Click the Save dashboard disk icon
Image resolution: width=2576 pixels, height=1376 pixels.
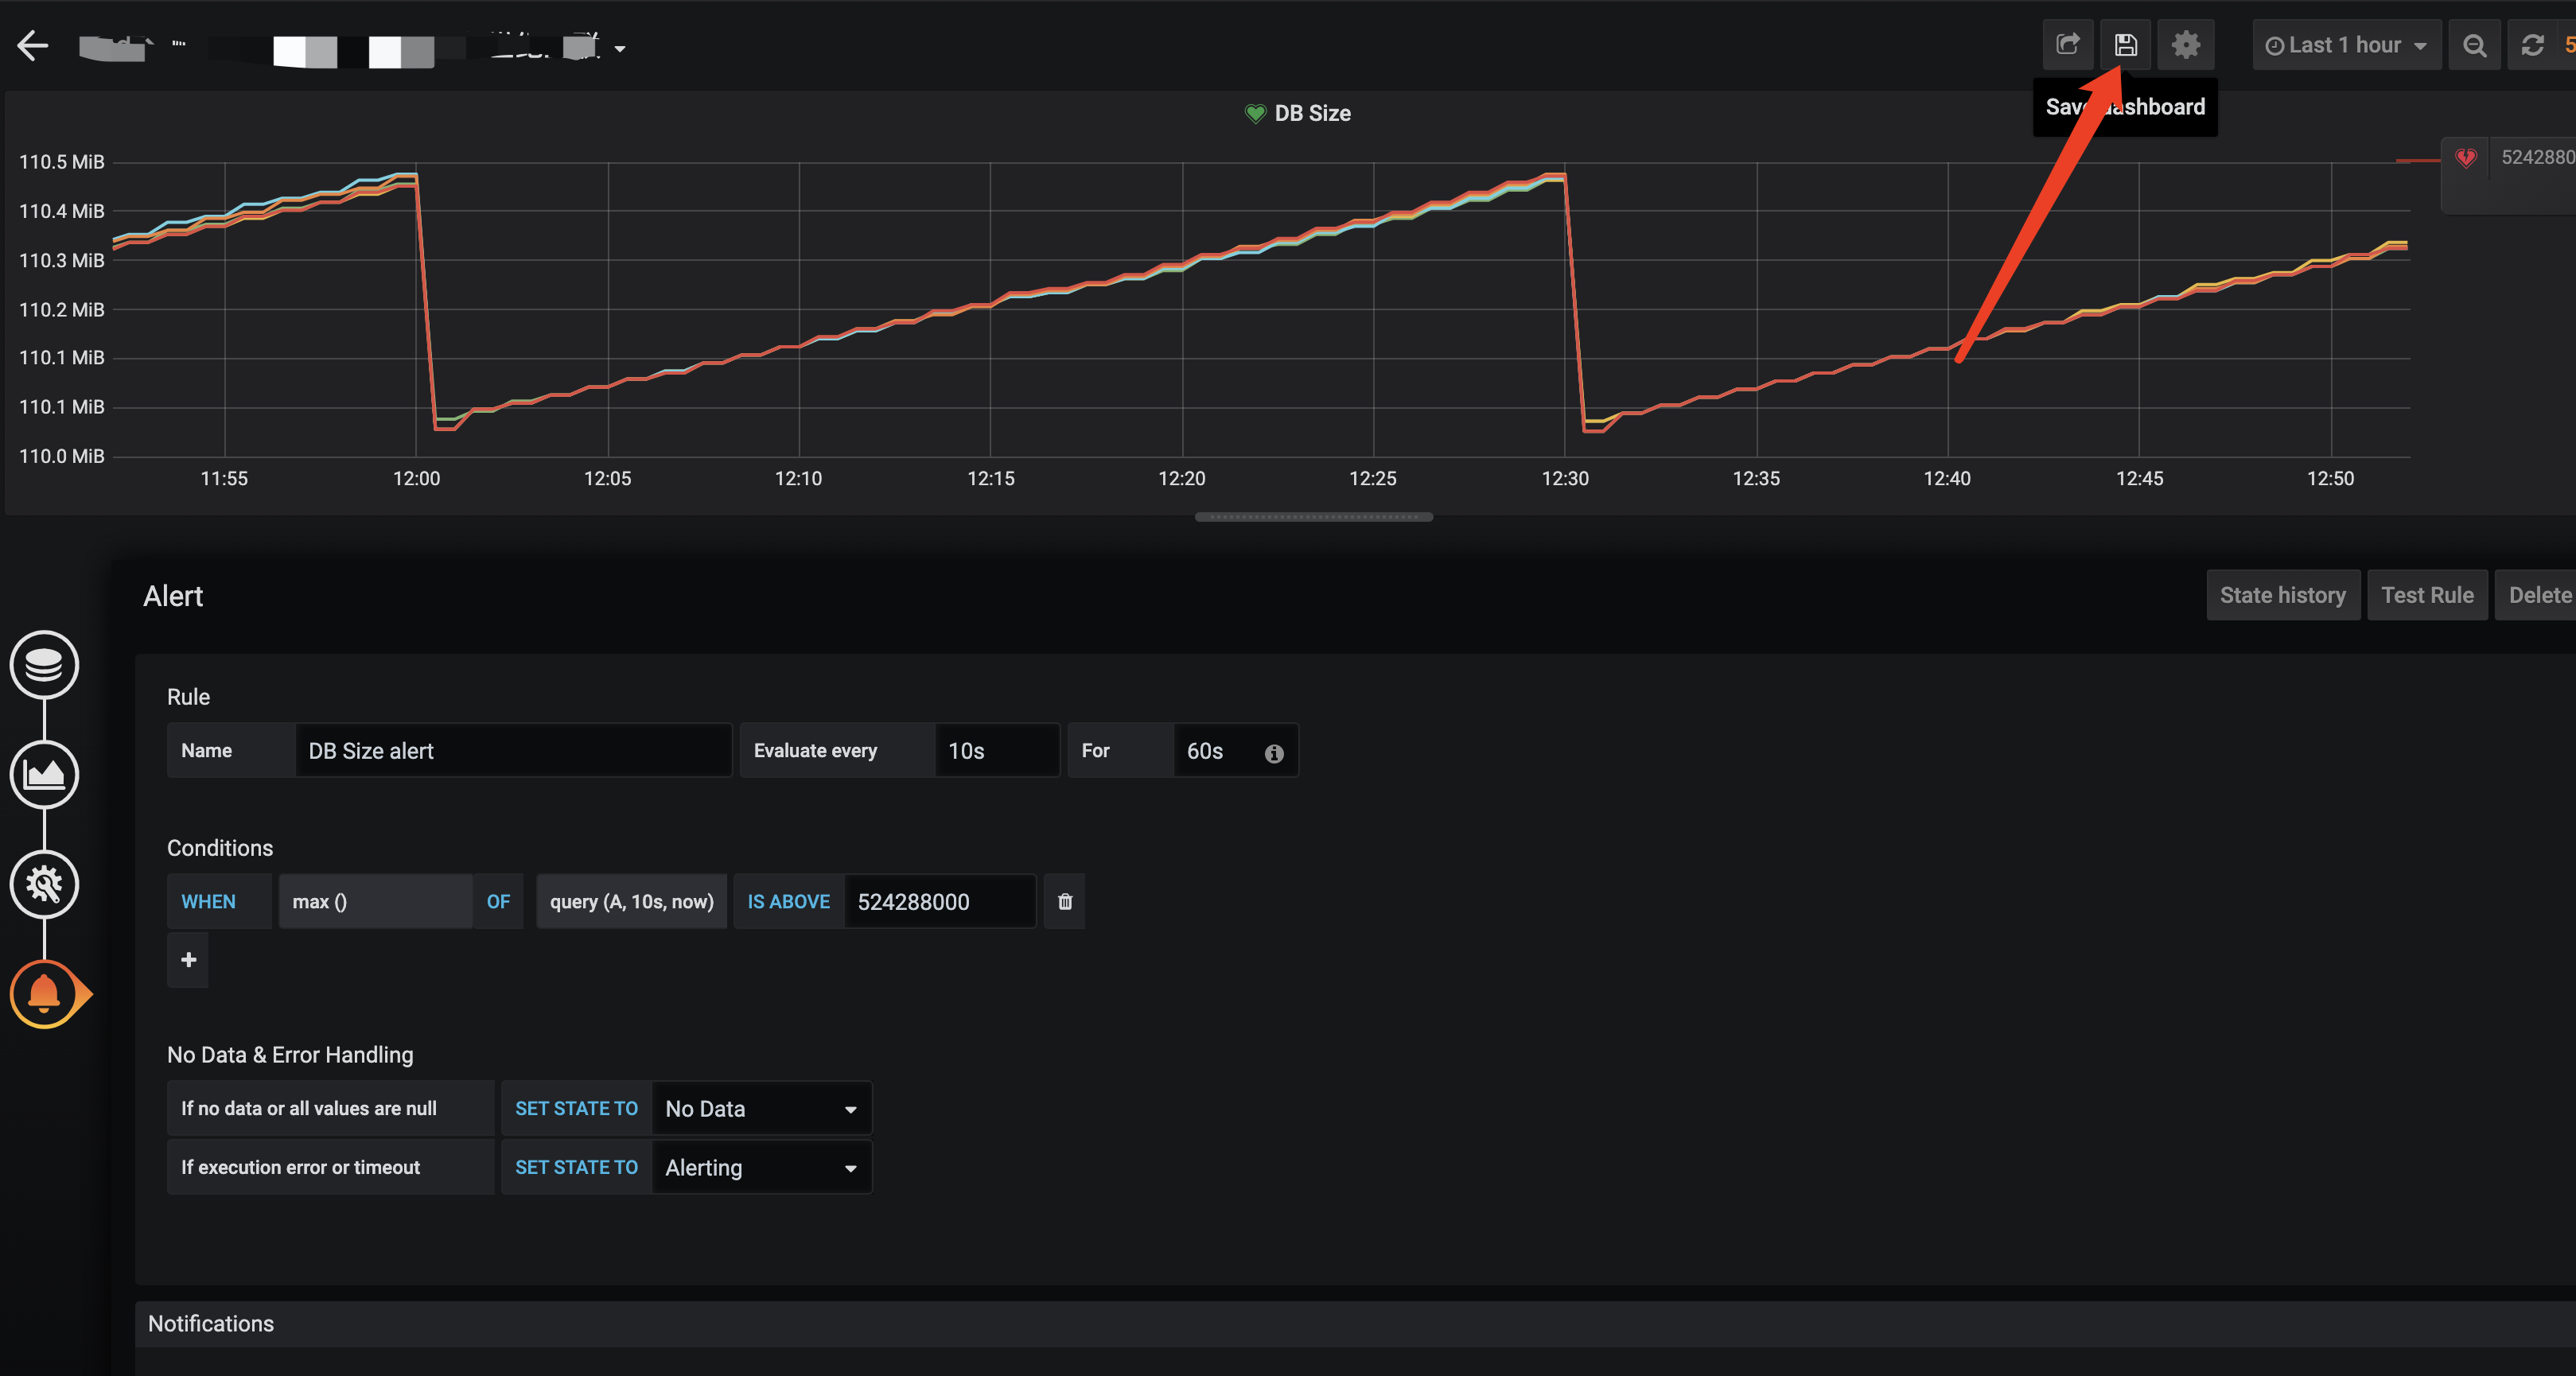(2125, 45)
